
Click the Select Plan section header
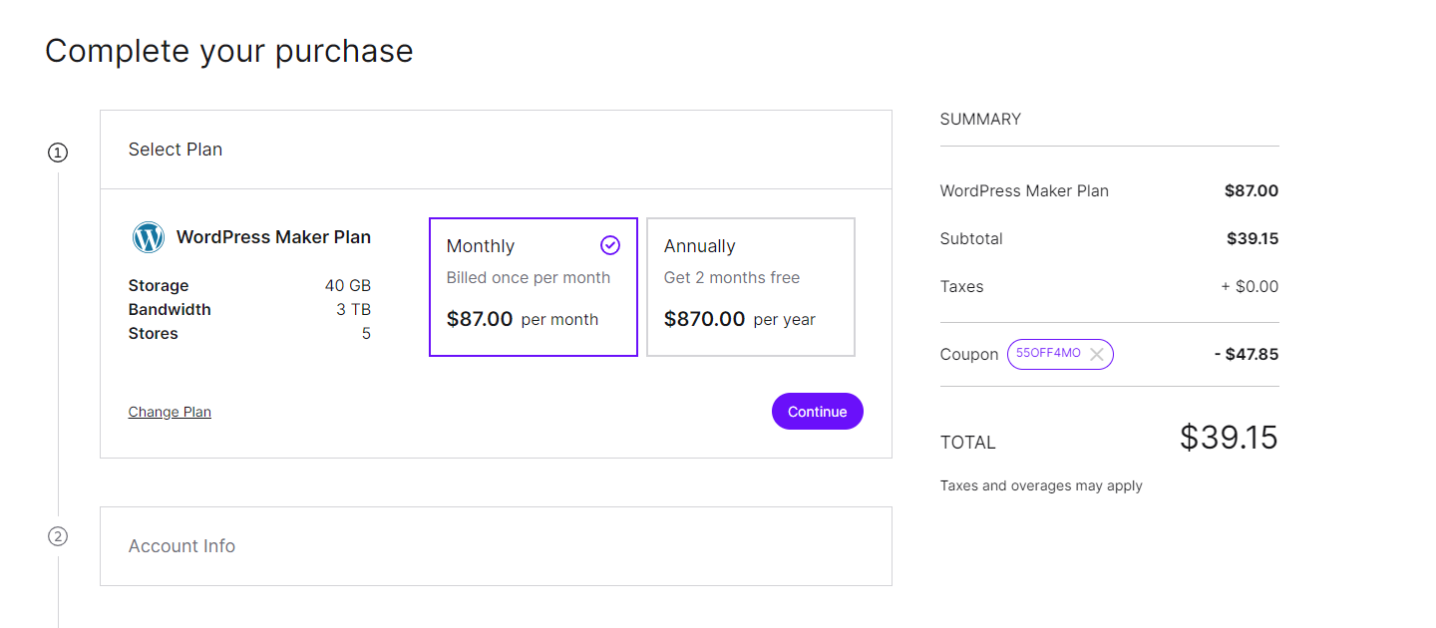coord(496,150)
